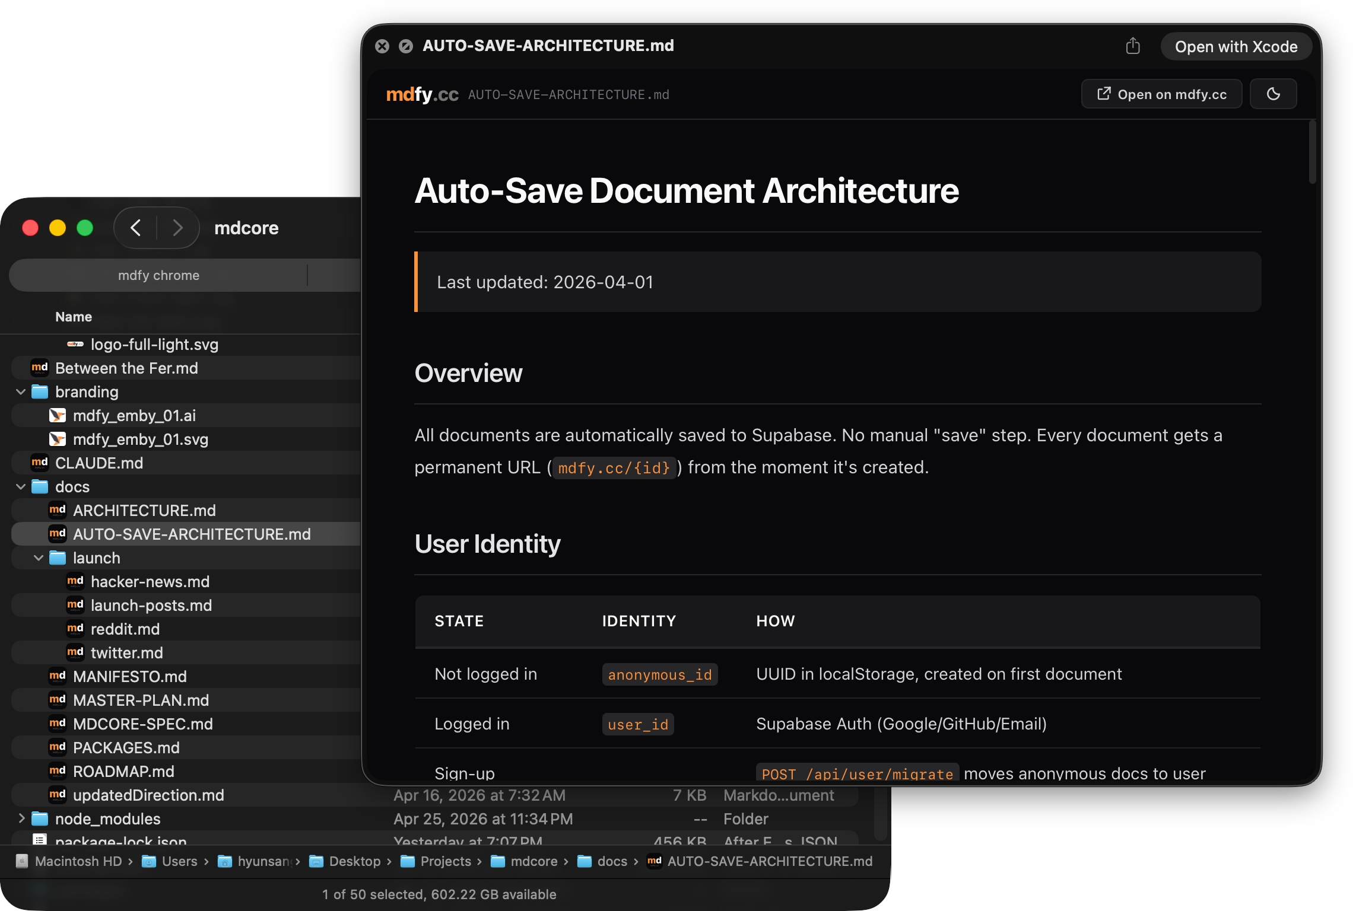
Task: Select the mdfy_emby_01.ai file icon
Action: coord(57,416)
